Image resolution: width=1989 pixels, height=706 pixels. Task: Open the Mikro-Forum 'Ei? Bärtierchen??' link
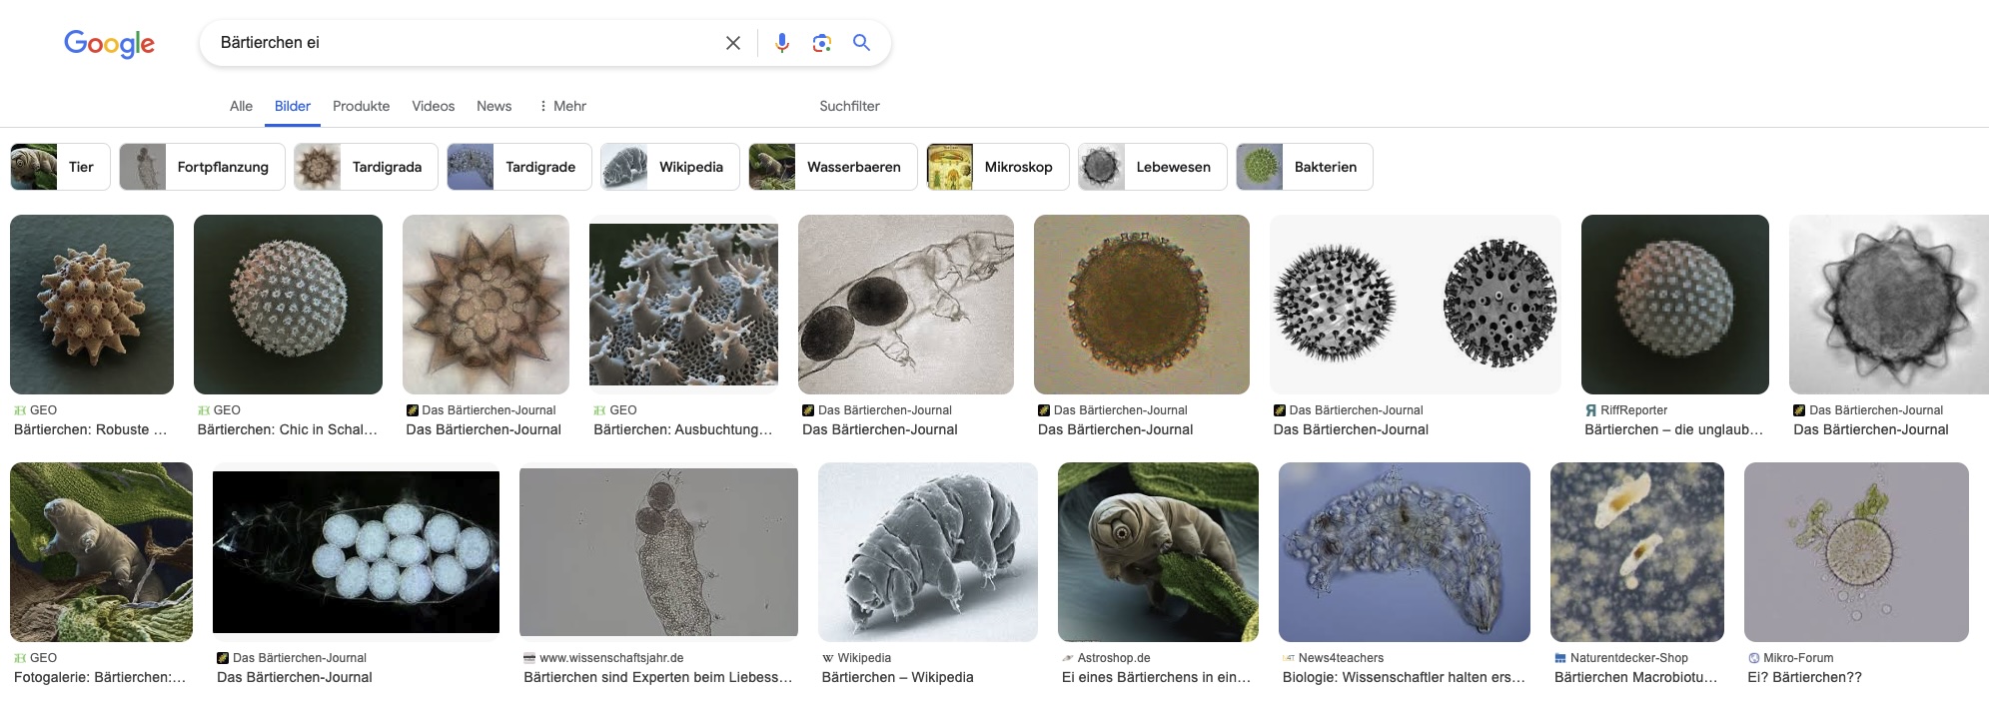pos(1804,677)
